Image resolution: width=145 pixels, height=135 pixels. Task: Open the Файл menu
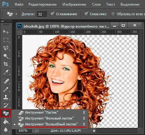(19, 4)
